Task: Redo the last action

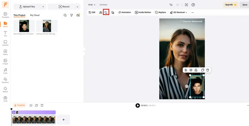Action: (178, 5)
